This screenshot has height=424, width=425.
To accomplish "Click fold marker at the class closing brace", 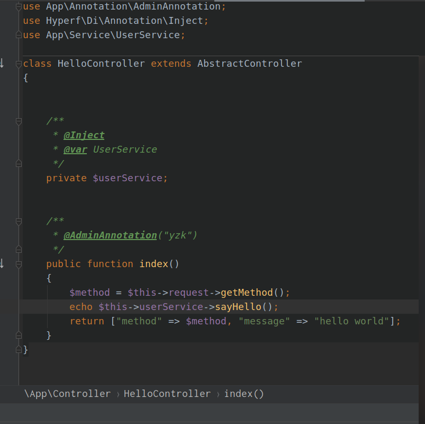I will coord(19,349).
